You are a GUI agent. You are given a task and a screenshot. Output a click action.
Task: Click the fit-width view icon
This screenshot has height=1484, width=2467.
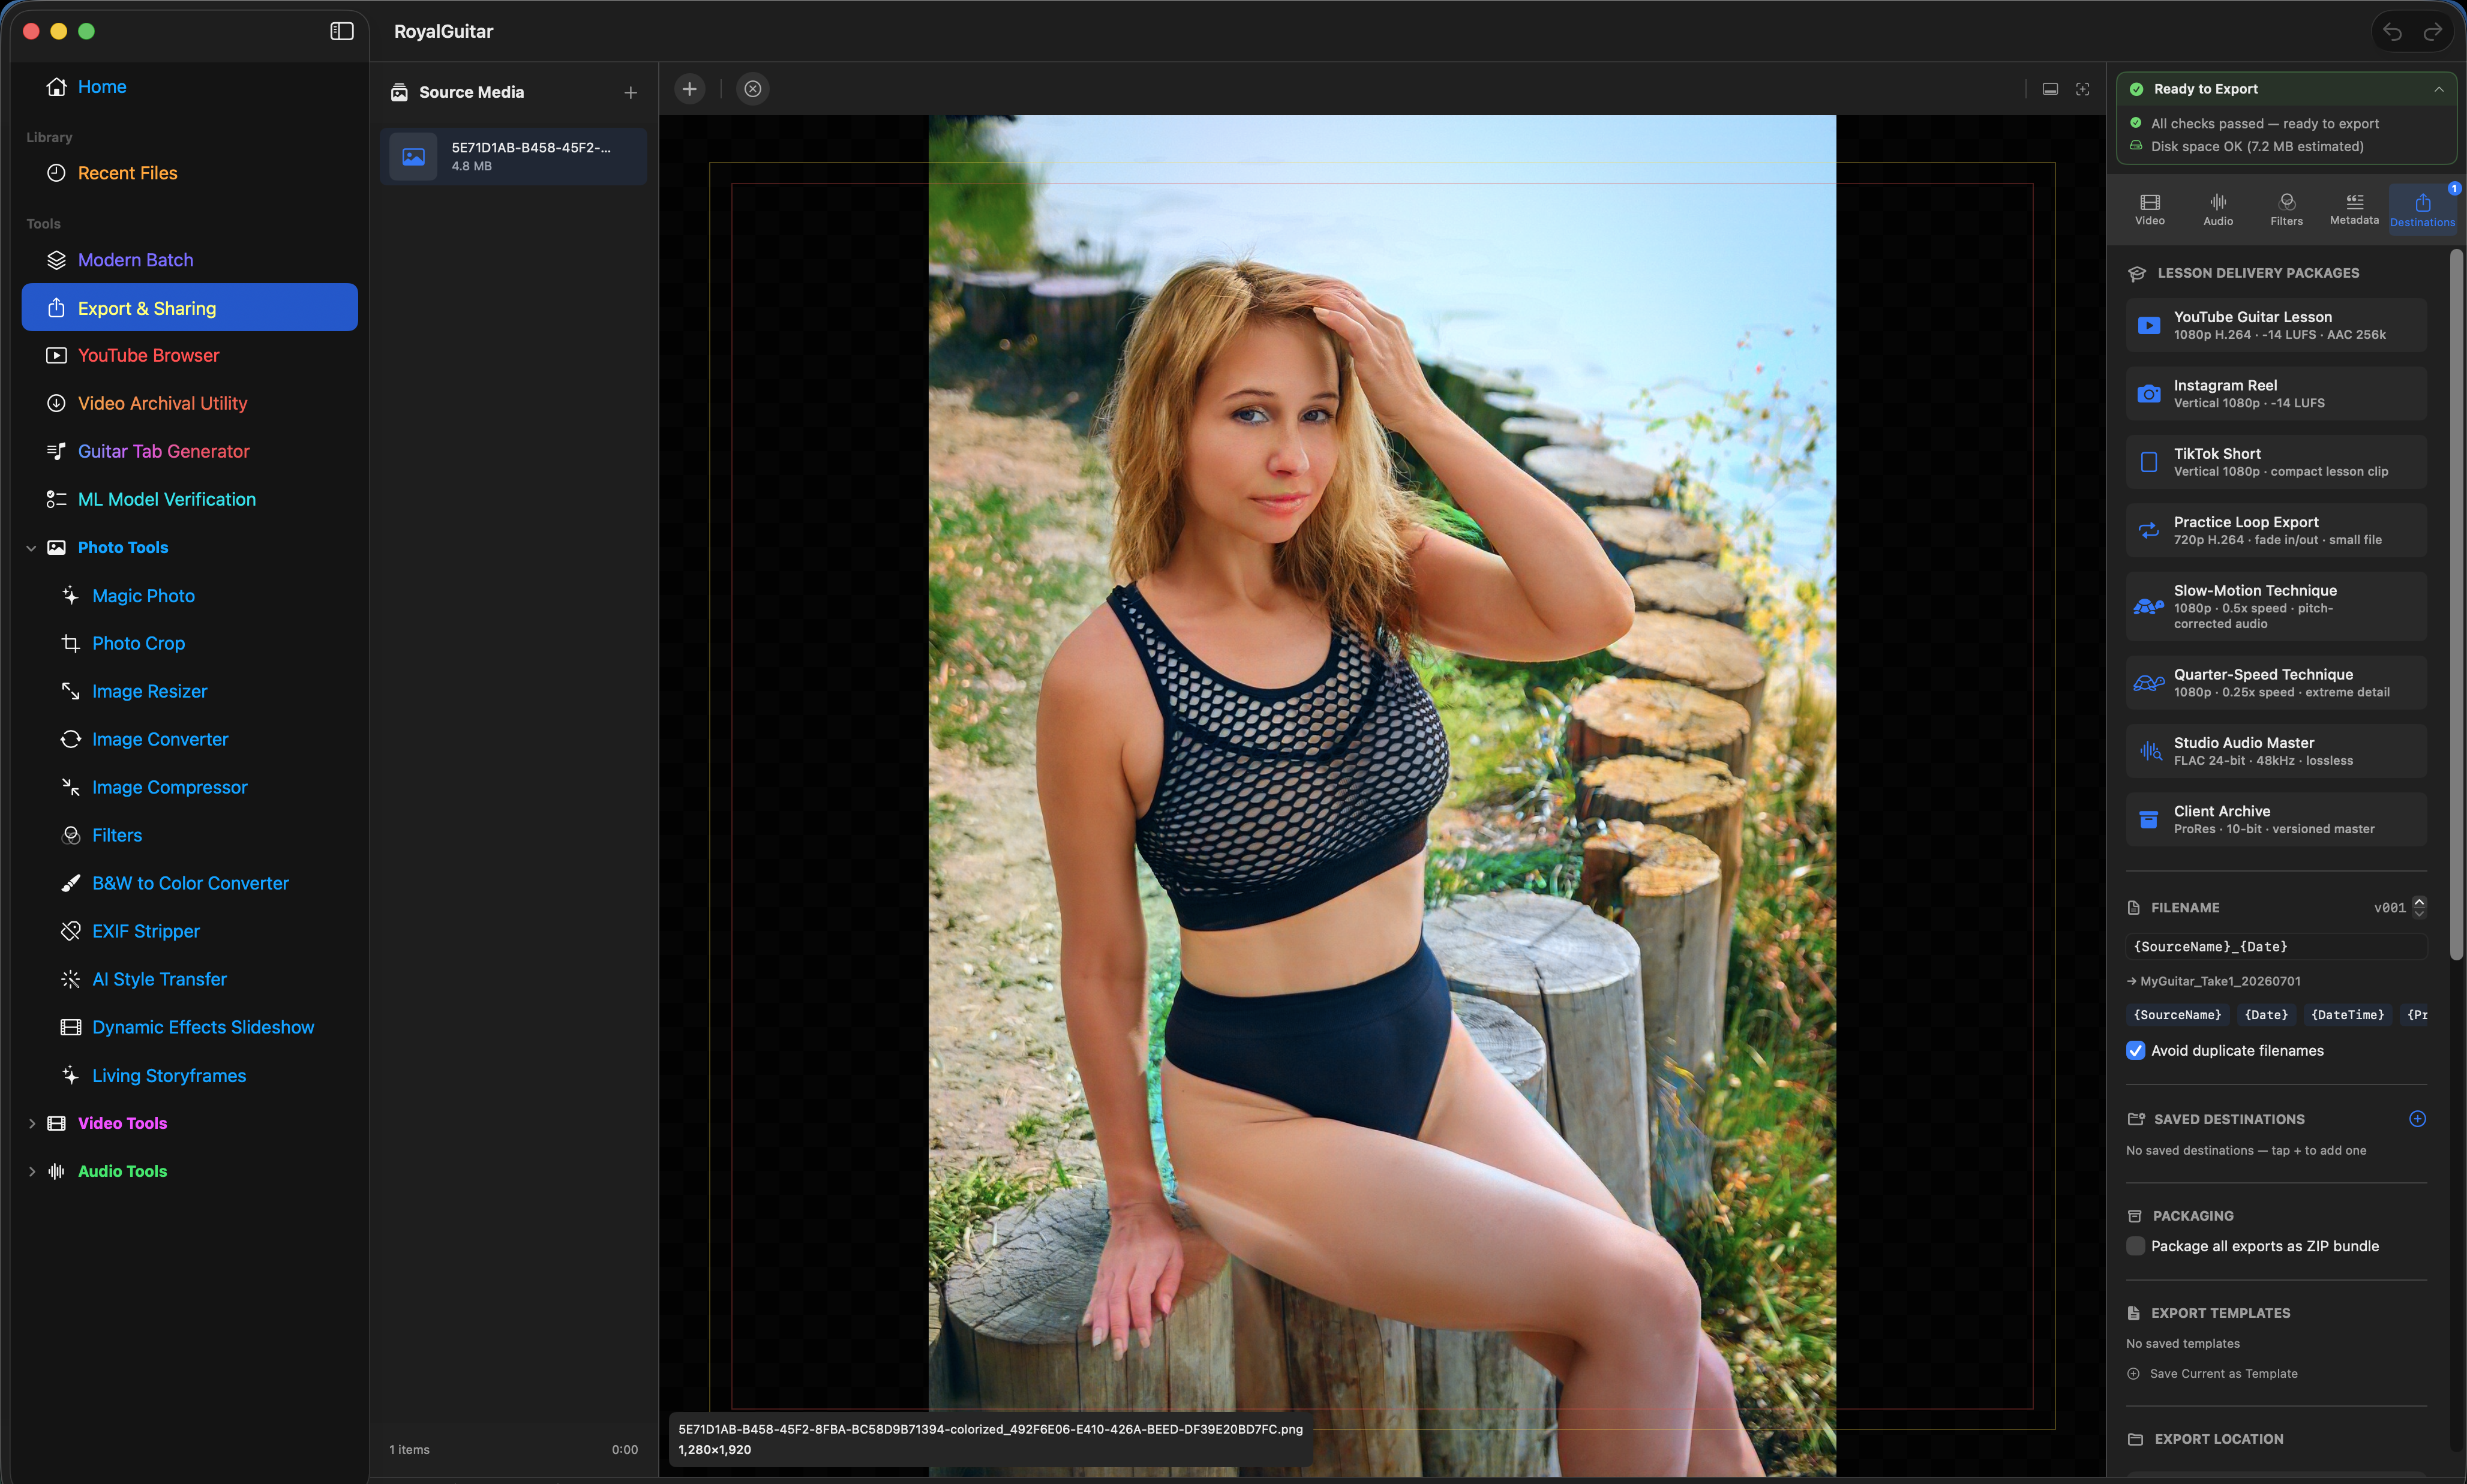tap(2050, 90)
